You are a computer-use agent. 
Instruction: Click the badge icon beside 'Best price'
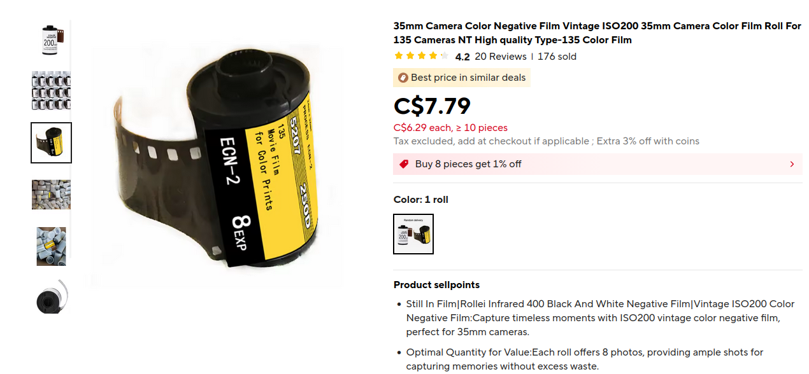click(403, 78)
